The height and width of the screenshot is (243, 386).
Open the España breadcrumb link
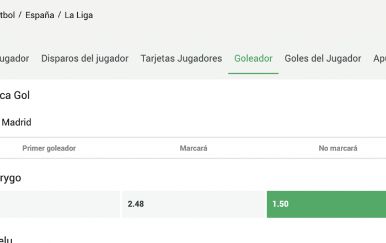tap(40, 15)
